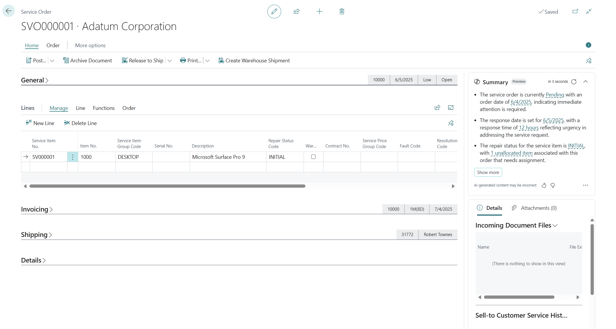The width and height of the screenshot is (616, 329).
Task: Expand the Print dropdown arrow
Action: click(x=208, y=61)
